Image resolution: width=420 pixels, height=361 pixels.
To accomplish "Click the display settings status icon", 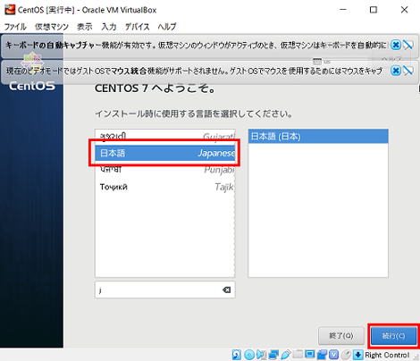I will coord(310,354).
